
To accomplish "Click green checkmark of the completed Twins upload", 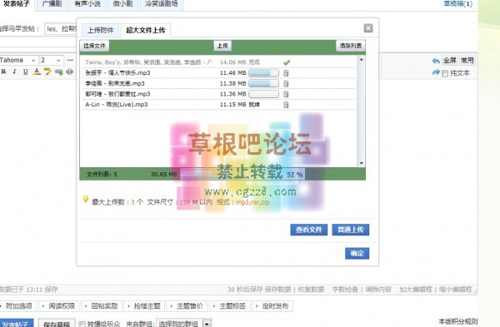I will pyautogui.click(x=287, y=62).
